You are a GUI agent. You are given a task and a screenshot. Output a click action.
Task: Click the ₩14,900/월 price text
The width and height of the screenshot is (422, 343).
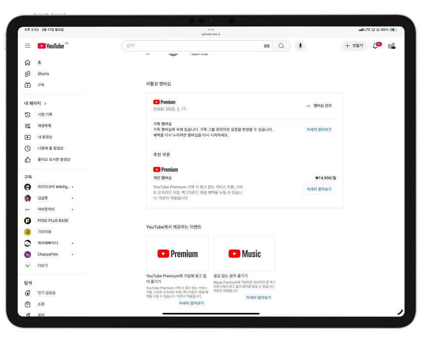(325, 178)
